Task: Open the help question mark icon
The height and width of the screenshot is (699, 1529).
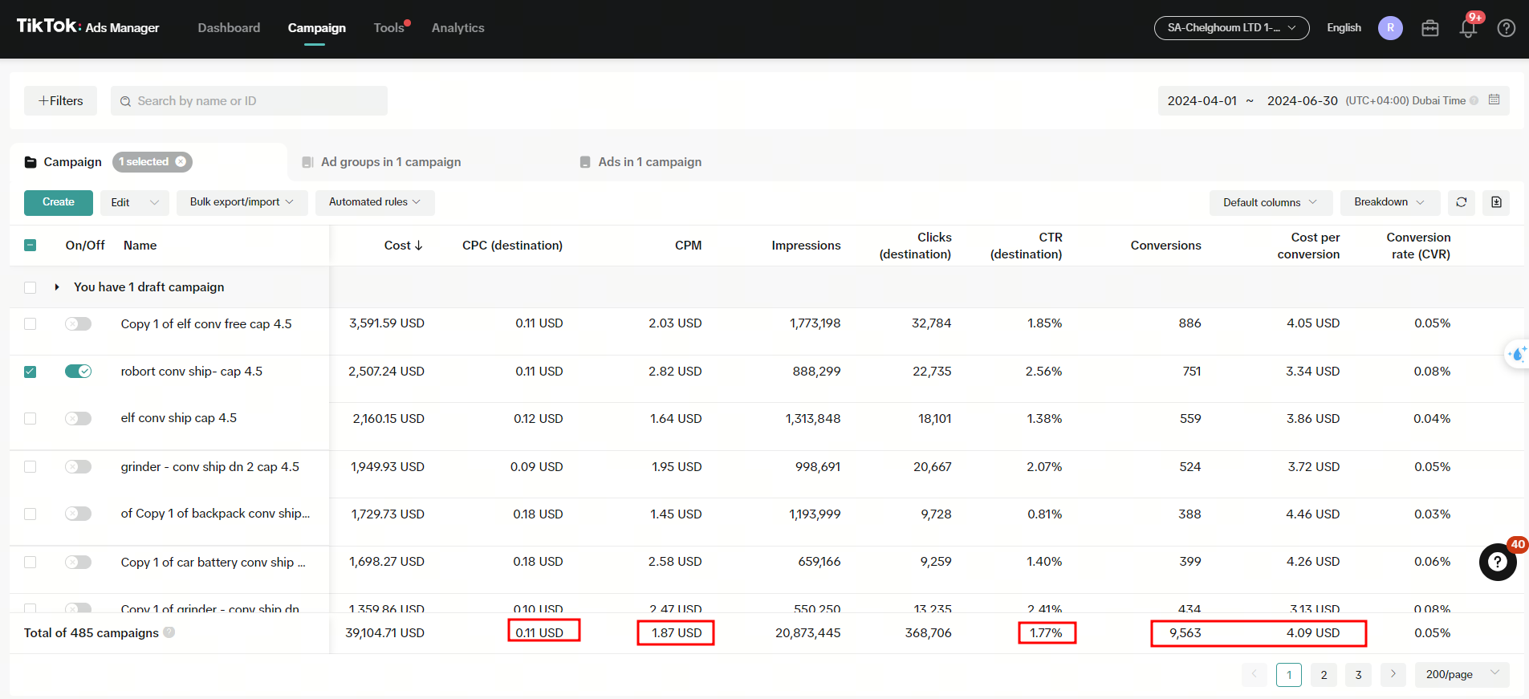Action: pyautogui.click(x=1507, y=28)
